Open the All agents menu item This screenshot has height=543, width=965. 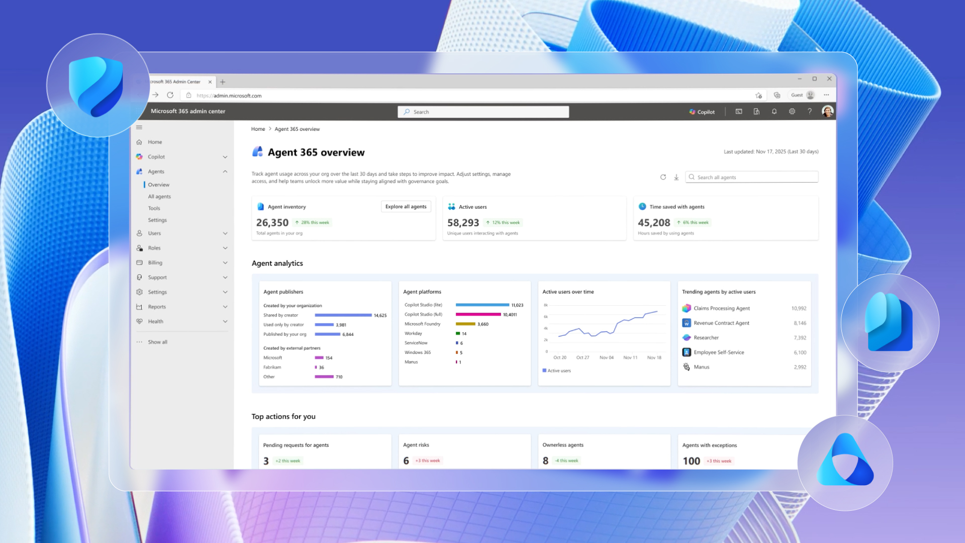(x=159, y=196)
